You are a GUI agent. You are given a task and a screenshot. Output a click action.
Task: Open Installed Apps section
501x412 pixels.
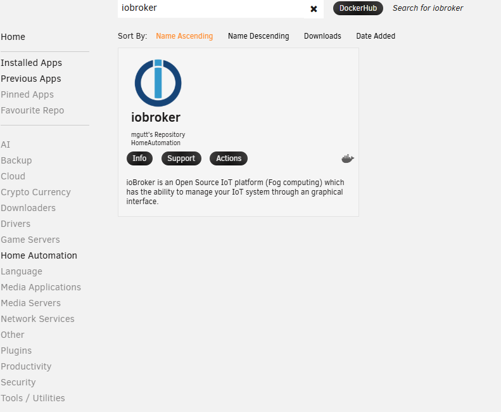click(x=31, y=63)
